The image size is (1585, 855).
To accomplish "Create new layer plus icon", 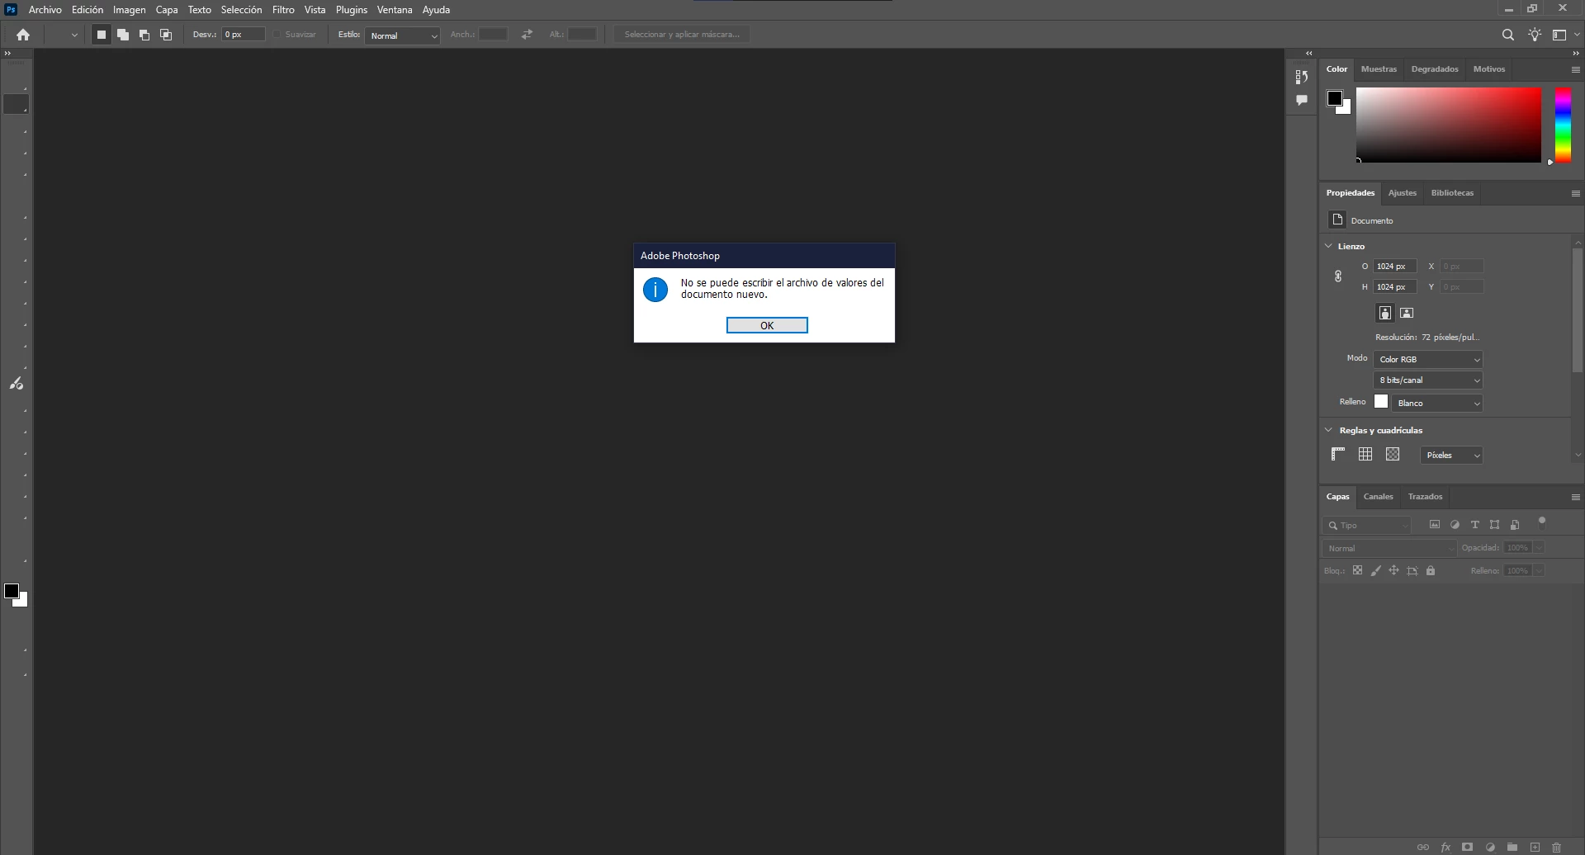I will pos(1535,847).
